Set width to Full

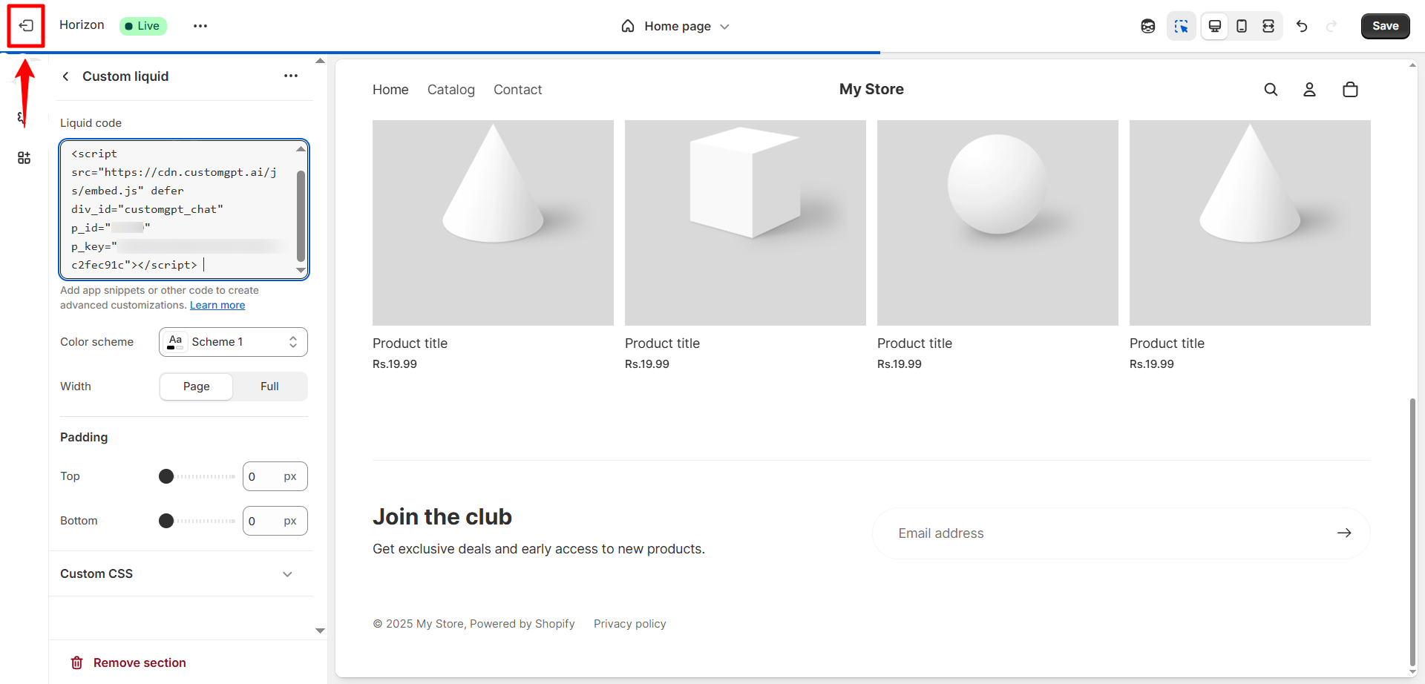(269, 387)
